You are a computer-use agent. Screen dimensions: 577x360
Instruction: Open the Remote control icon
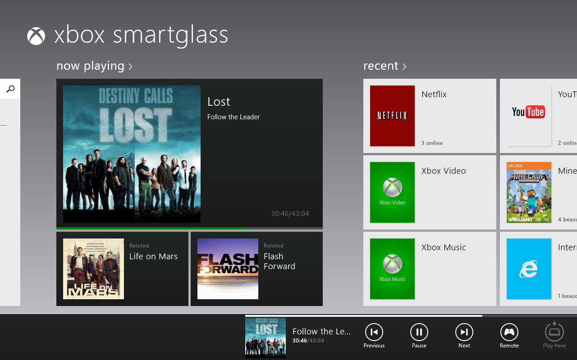pyautogui.click(x=509, y=333)
